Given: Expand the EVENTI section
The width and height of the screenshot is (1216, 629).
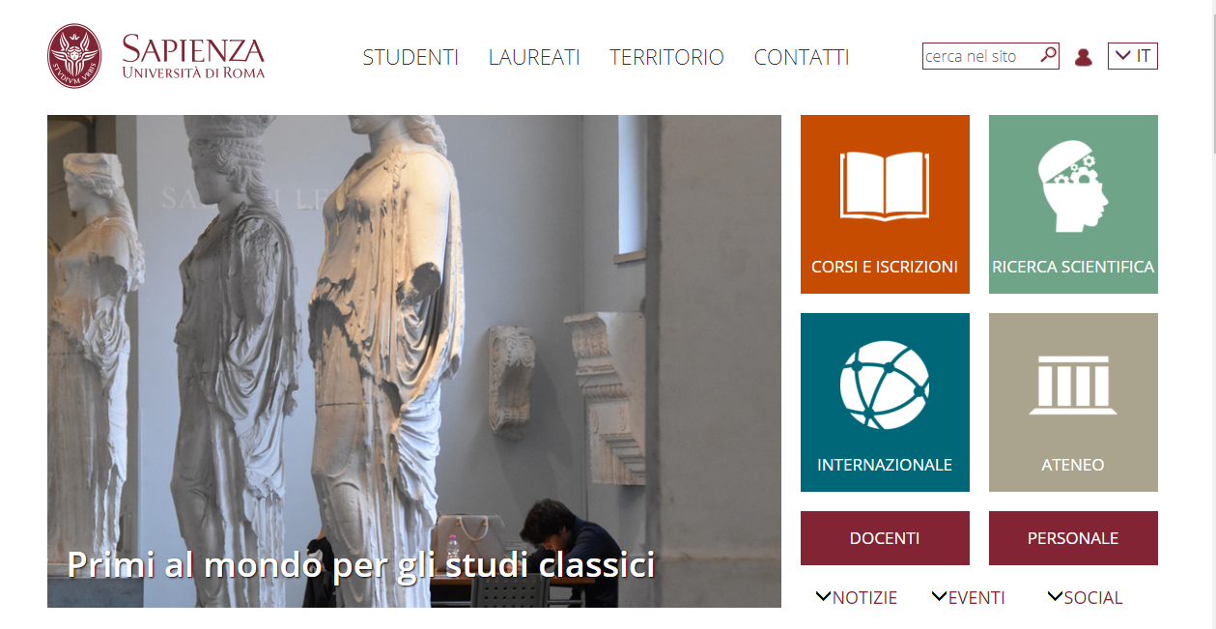Looking at the screenshot, I should coord(969,598).
